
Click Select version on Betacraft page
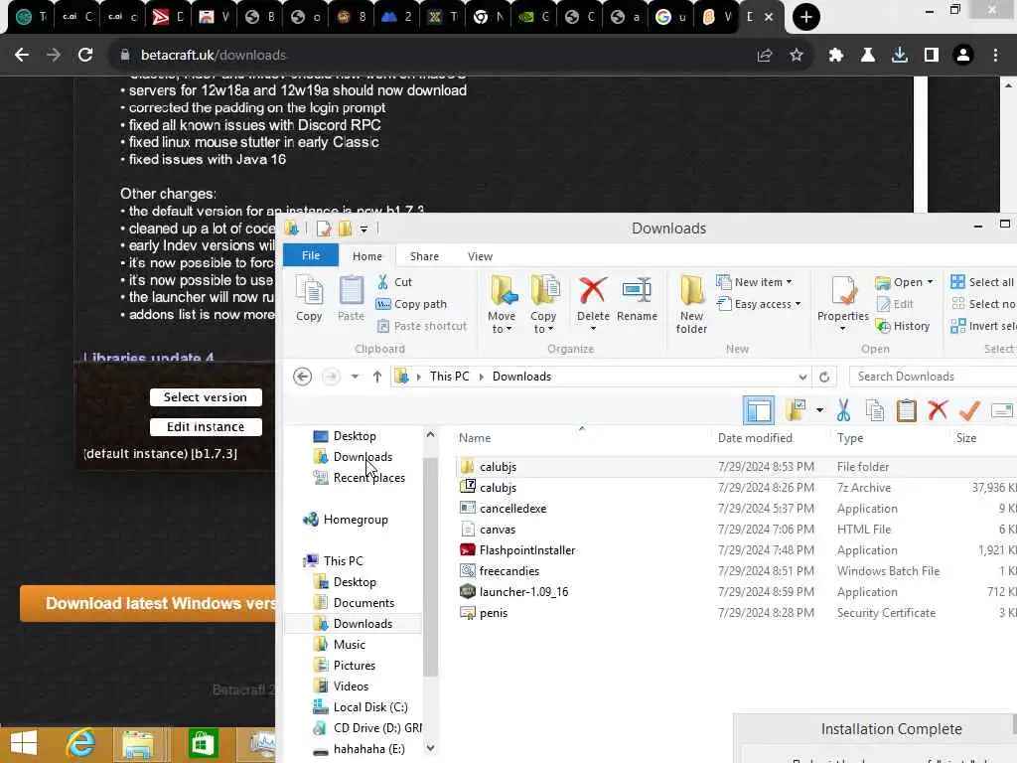click(x=206, y=397)
